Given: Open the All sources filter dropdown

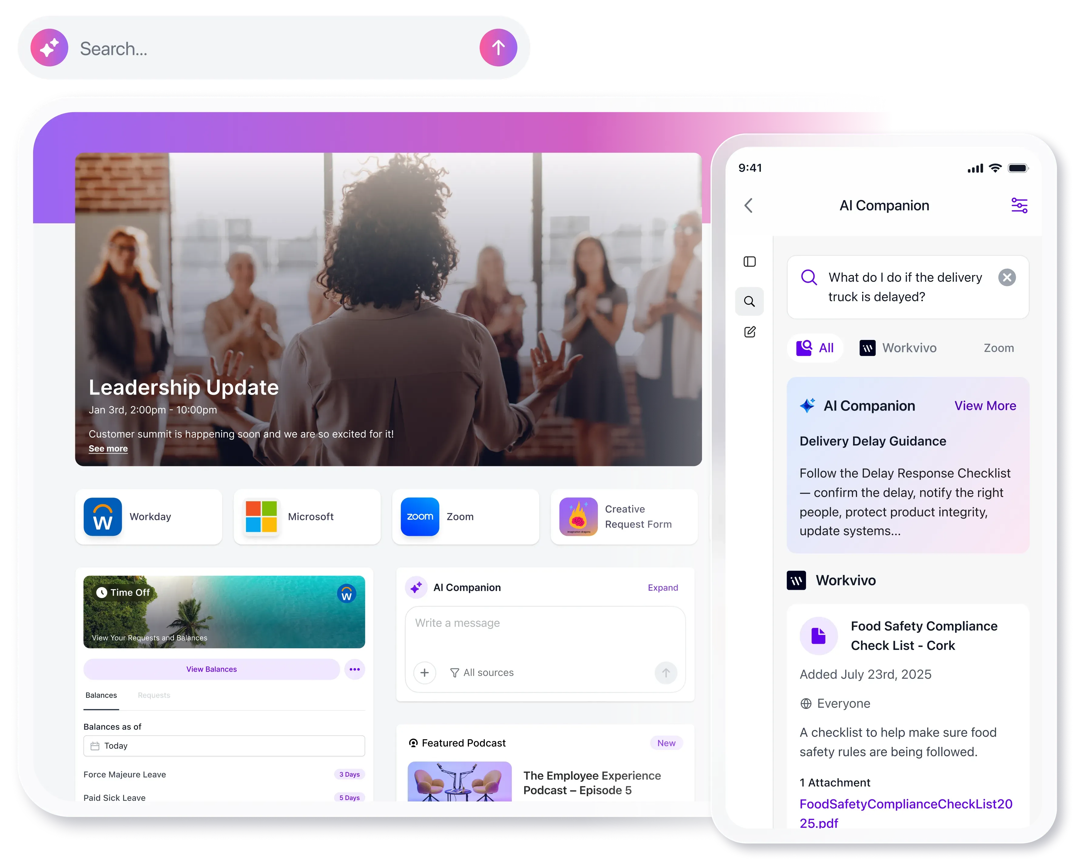Looking at the screenshot, I should point(482,673).
